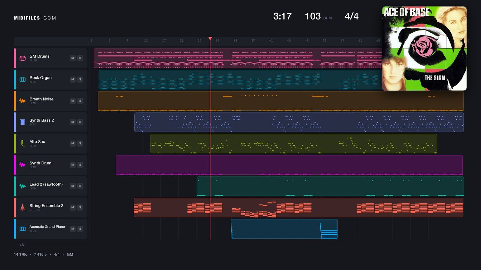Click the Rock Organ keyboard icon
Image resolution: width=481 pixels, height=270 pixels.
tap(22, 79)
